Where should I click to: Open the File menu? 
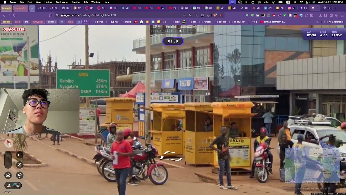[x=22, y=2]
